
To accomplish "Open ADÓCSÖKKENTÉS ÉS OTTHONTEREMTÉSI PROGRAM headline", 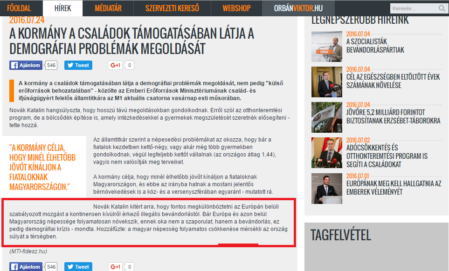I will [387, 156].
